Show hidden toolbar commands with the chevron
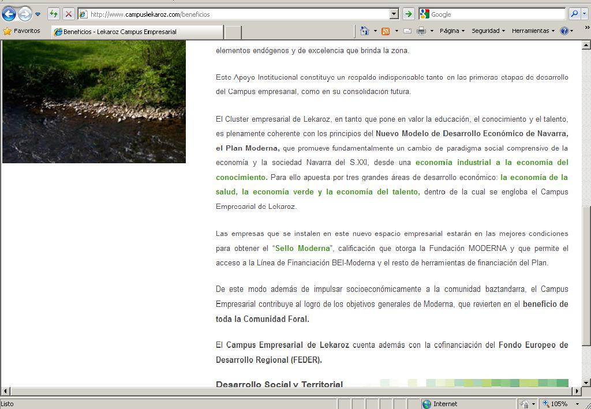Viewport: 591px width, 409px height. pos(587,27)
